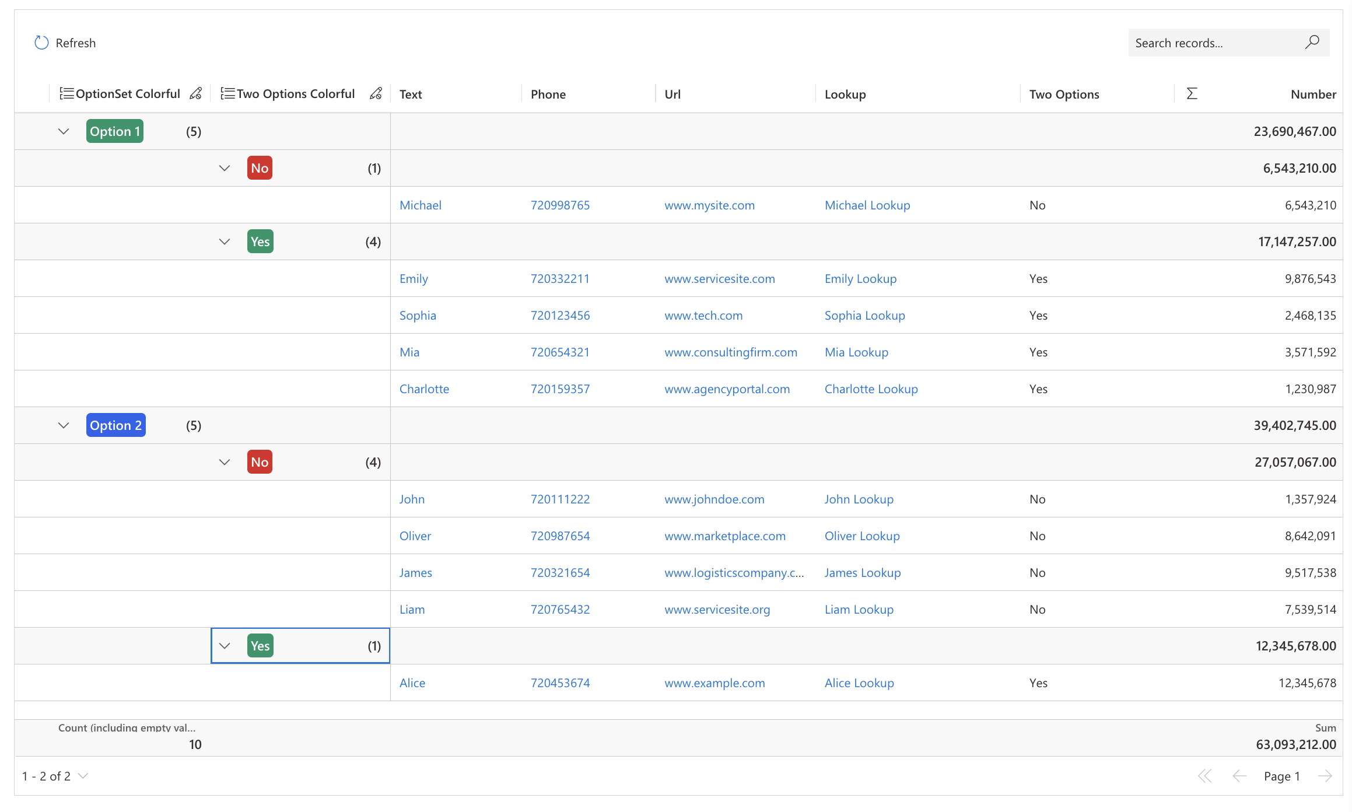1352x812 pixels.
Task: Click the search magnifier icon
Action: [x=1312, y=42]
